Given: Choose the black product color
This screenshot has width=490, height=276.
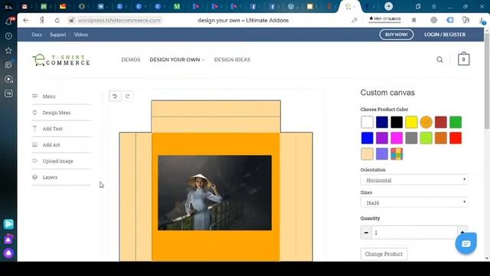Looking at the screenshot, I should coord(397,122).
